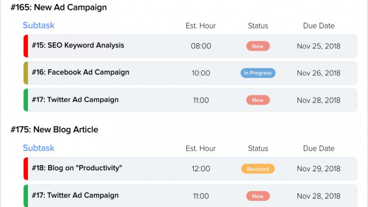Open "#18: Blog on Productivity" subtask
Image resolution: width=368 pixels, height=207 pixels.
point(77,168)
